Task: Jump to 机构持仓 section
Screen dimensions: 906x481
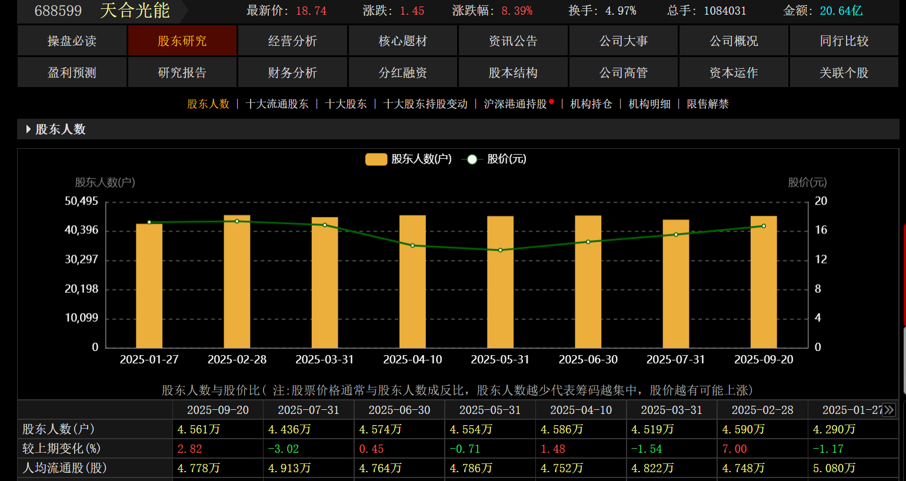Action: click(591, 104)
